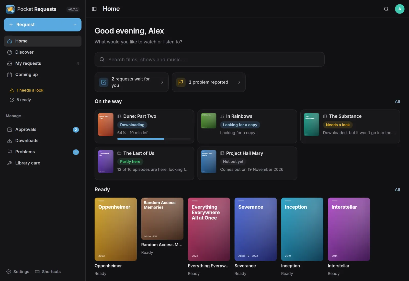409x281 pixels.
Task: Click the Settings gear icon
Action: (x=9, y=272)
